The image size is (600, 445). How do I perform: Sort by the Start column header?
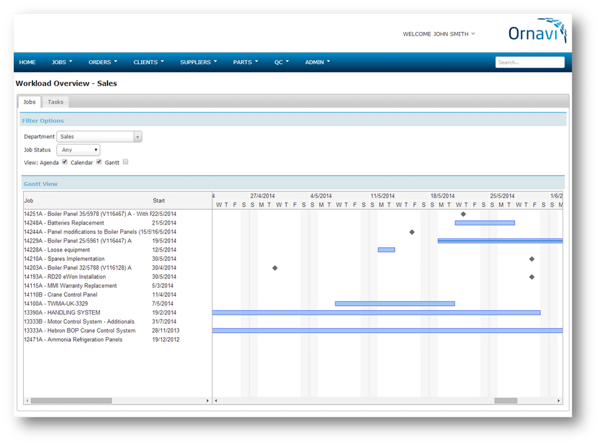click(159, 200)
